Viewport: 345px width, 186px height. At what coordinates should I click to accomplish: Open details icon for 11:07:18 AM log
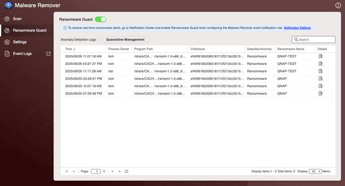pyautogui.click(x=320, y=56)
